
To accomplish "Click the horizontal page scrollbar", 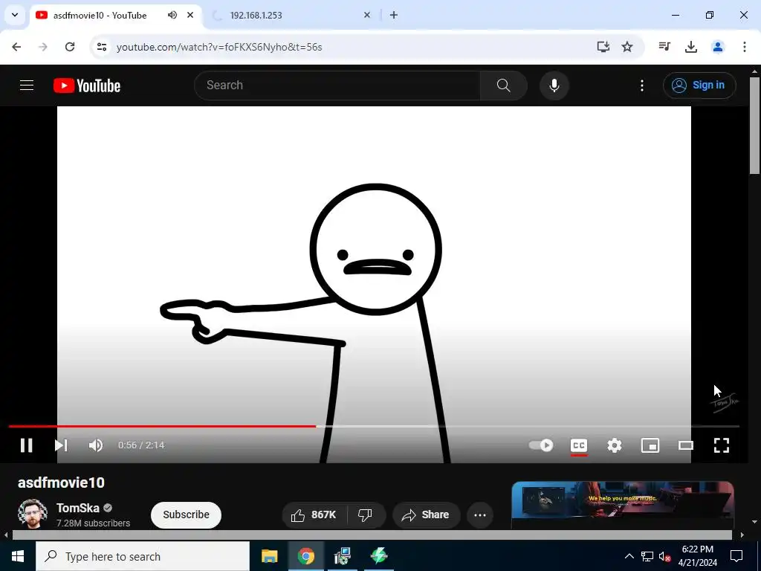I will [372, 535].
